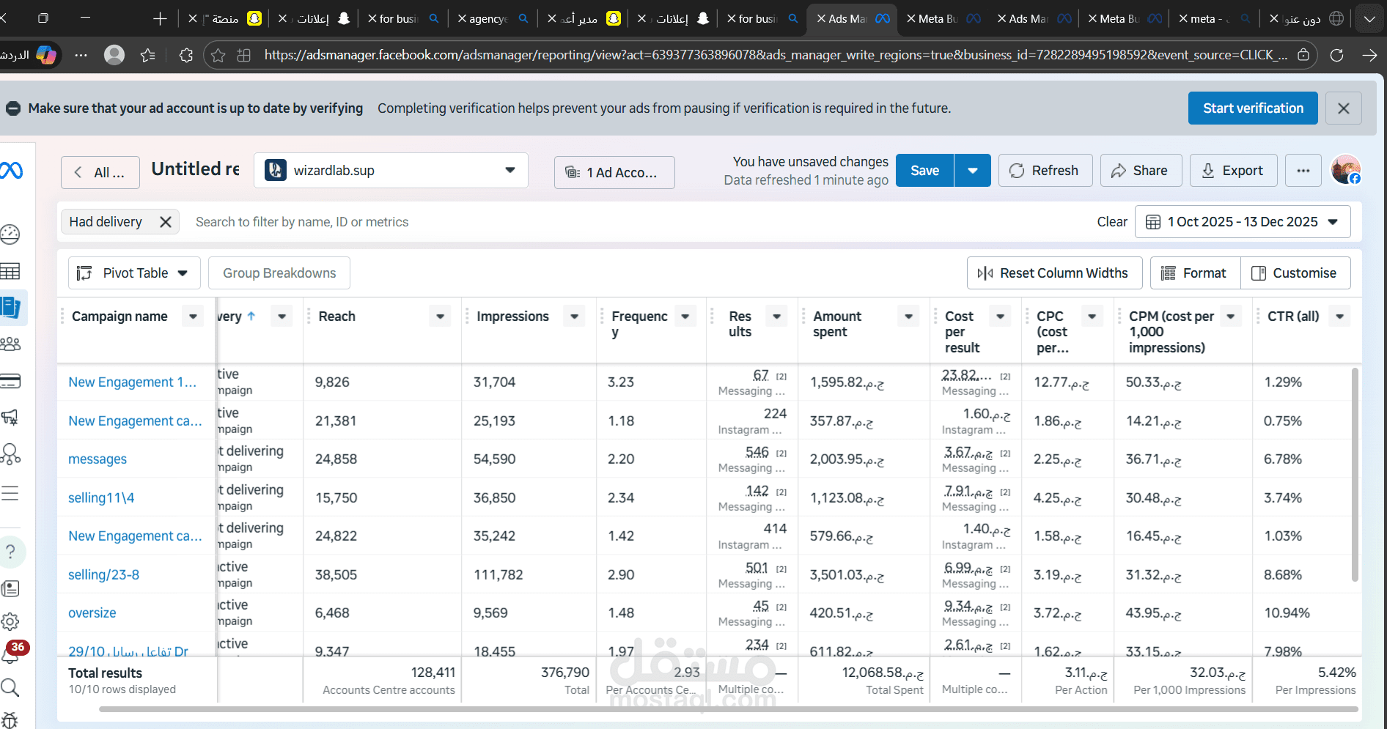Click the megaphone ads icon
Image resolution: width=1387 pixels, height=729 pixels.
click(10, 418)
